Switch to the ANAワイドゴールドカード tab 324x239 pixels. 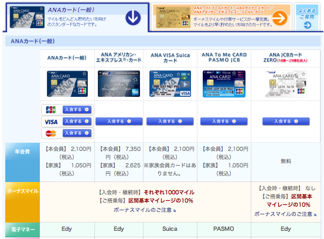point(221,18)
